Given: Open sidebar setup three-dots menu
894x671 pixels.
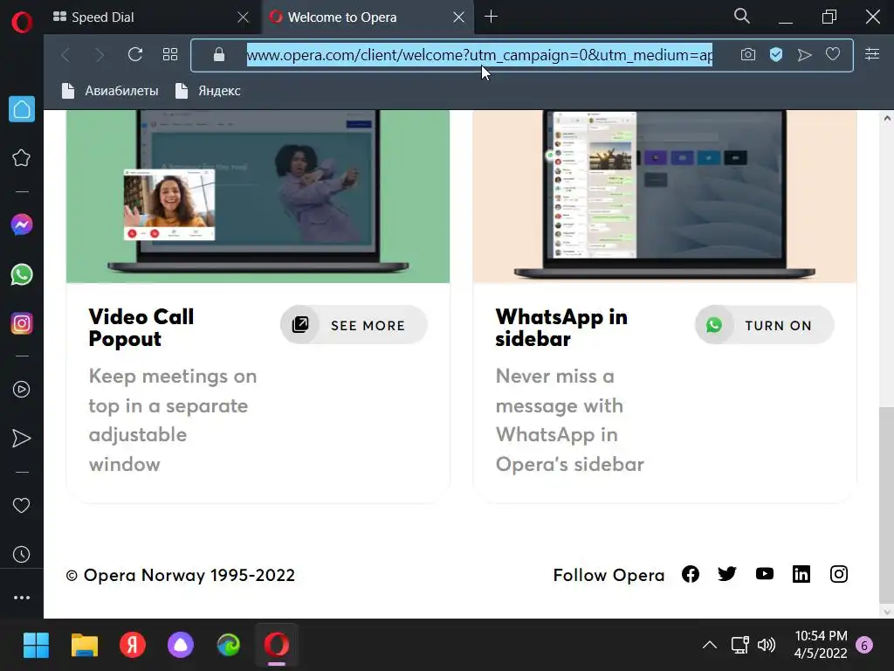Looking at the screenshot, I should [22, 598].
